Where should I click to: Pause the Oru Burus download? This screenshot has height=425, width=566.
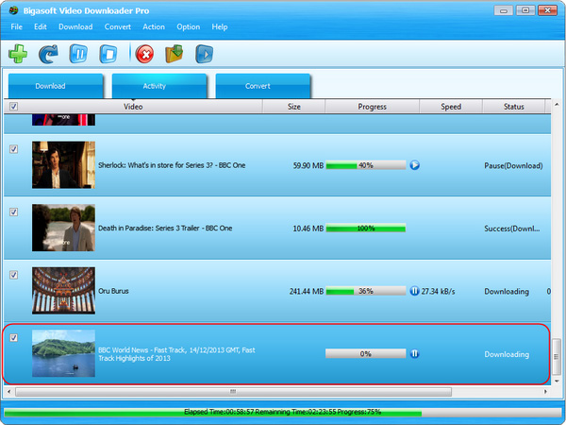point(414,291)
